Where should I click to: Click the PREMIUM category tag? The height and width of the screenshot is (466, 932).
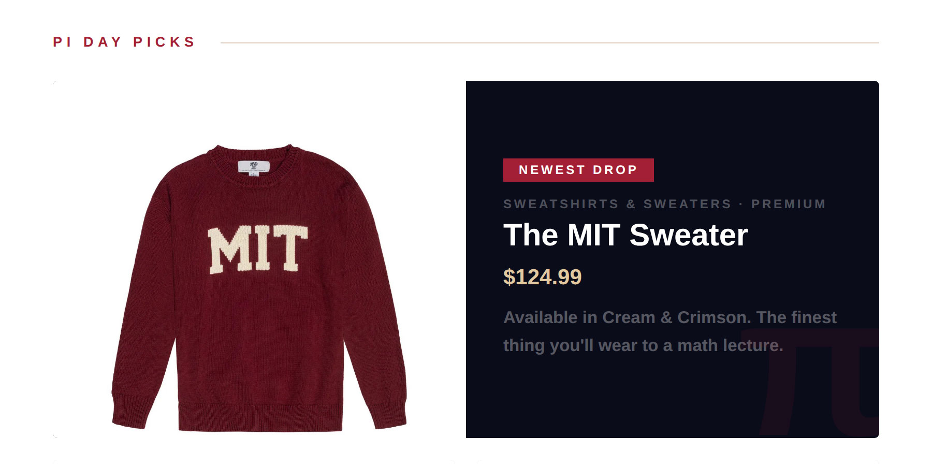[789, 204]
